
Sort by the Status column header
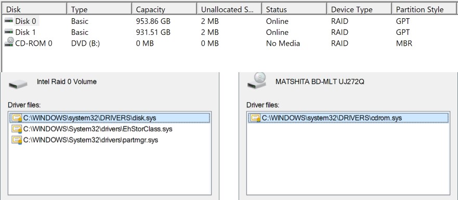294,9
